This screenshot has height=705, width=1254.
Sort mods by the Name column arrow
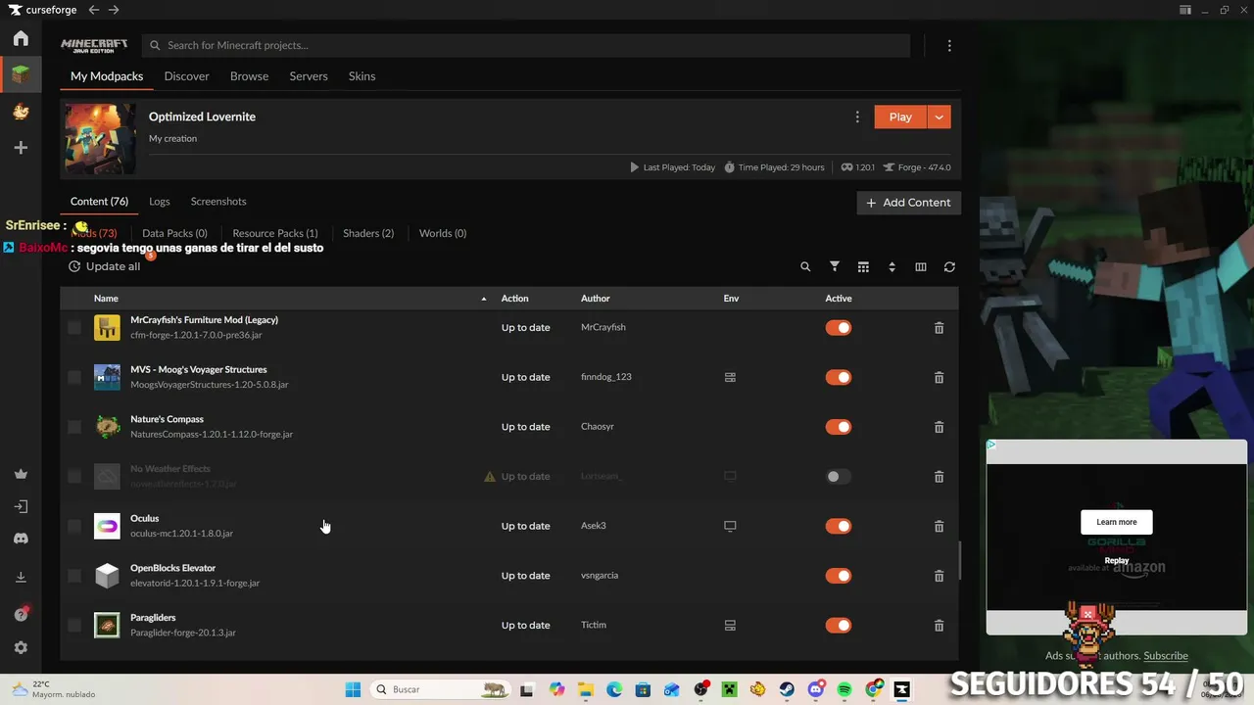484,299
